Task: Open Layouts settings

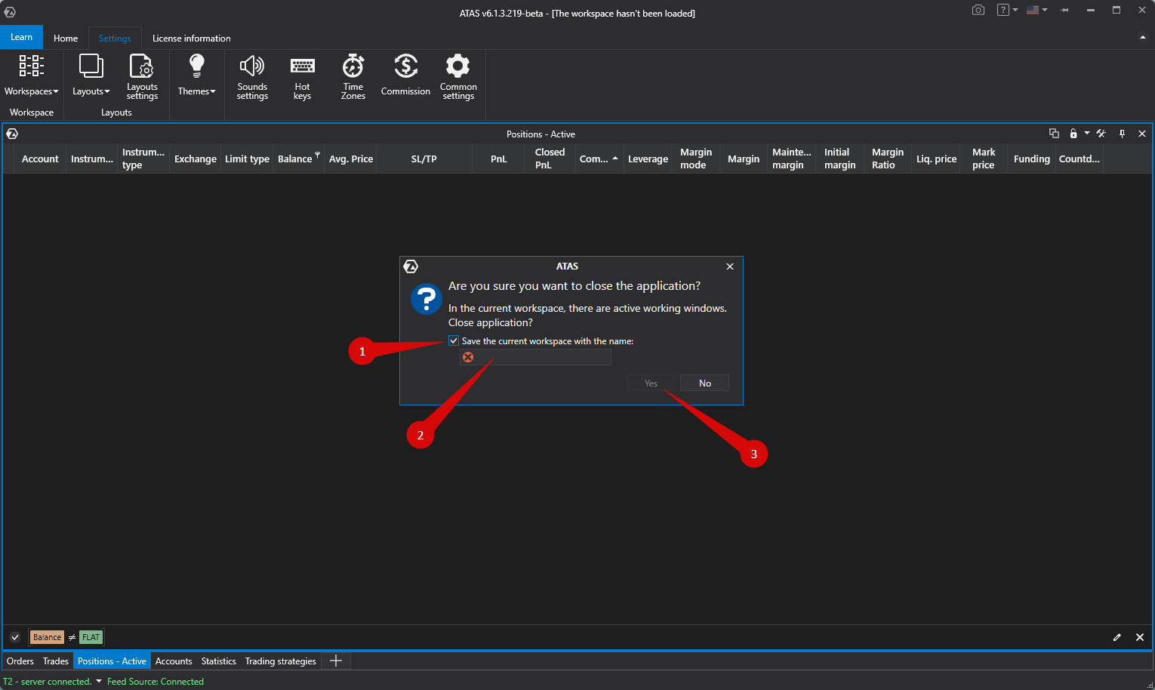Action: [x=142, y=77]
